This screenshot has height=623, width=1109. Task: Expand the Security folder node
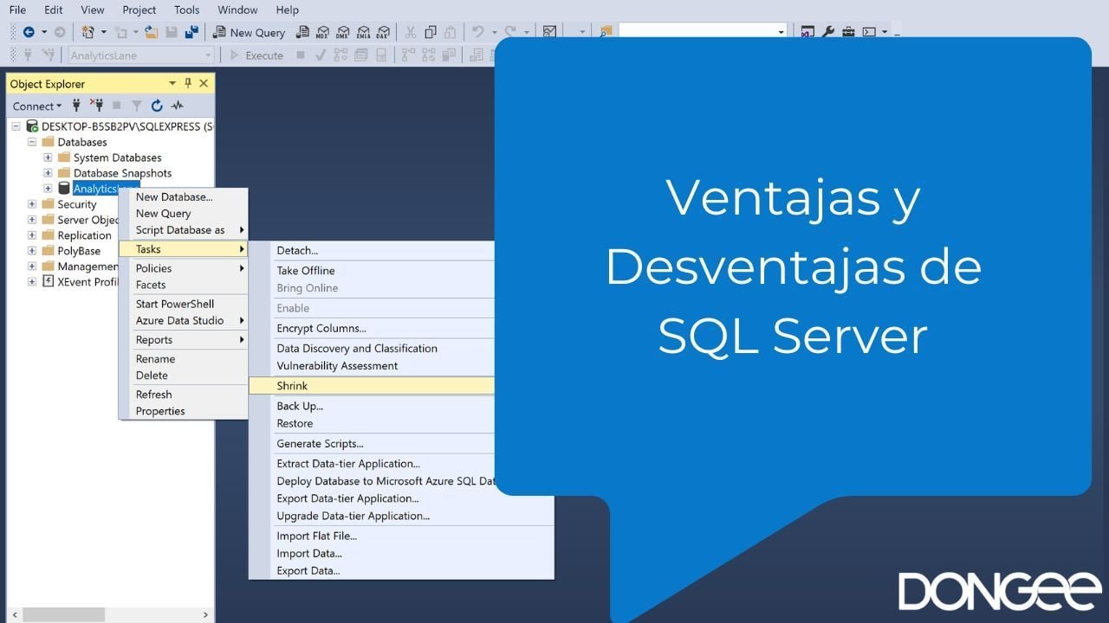[32, 204]
